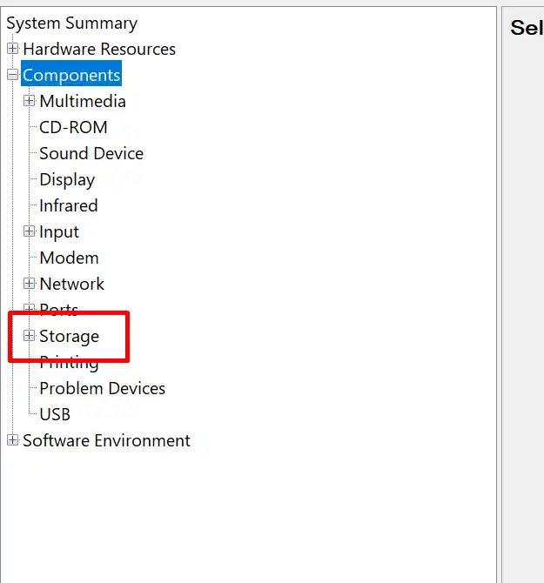Click the Components label
The width and height of the screenshot is (544, 583).
pyautogui.click(x=71, y=75)
